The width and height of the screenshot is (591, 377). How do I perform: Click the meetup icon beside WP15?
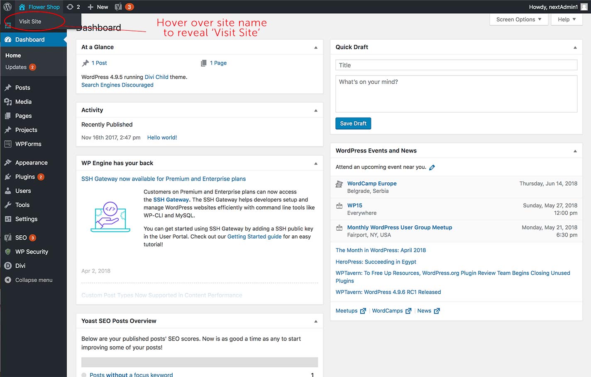coord(339,205)
